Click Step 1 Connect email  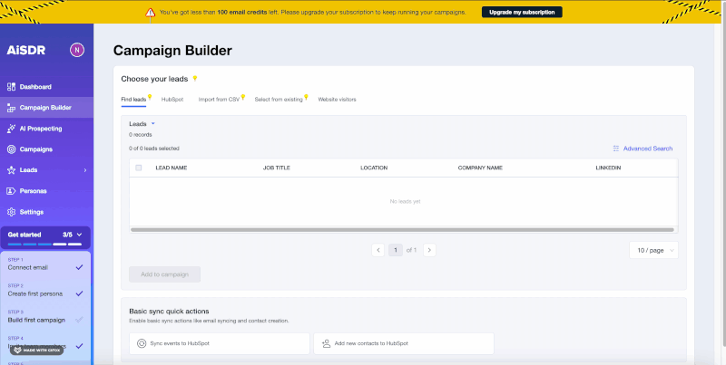coord(45,264)
